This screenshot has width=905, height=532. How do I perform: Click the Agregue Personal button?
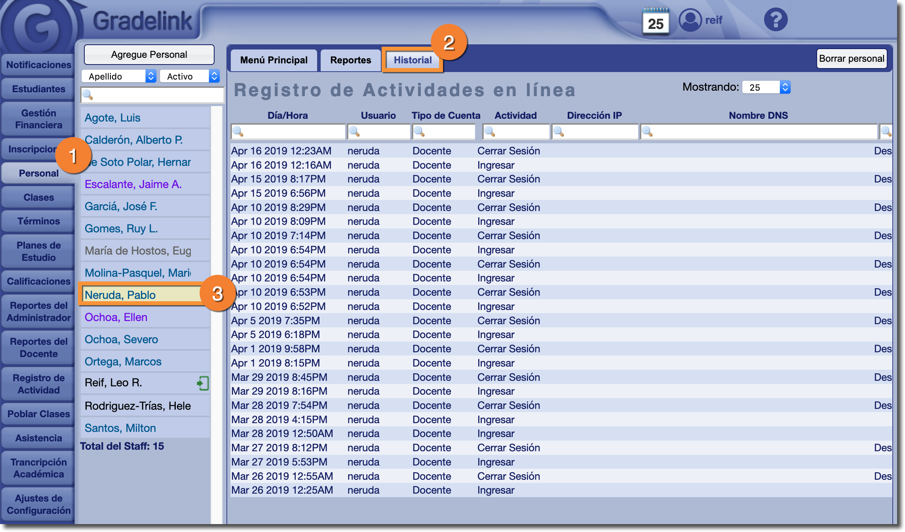point(149,55)
